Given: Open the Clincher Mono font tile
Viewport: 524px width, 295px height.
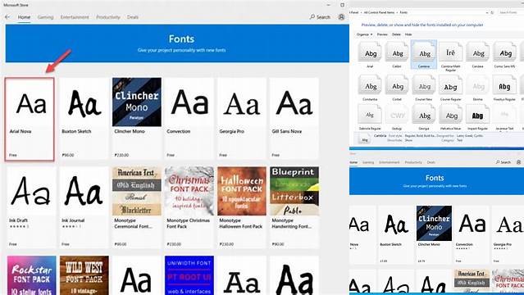Looking at the screenshot, I should (137, 119).
